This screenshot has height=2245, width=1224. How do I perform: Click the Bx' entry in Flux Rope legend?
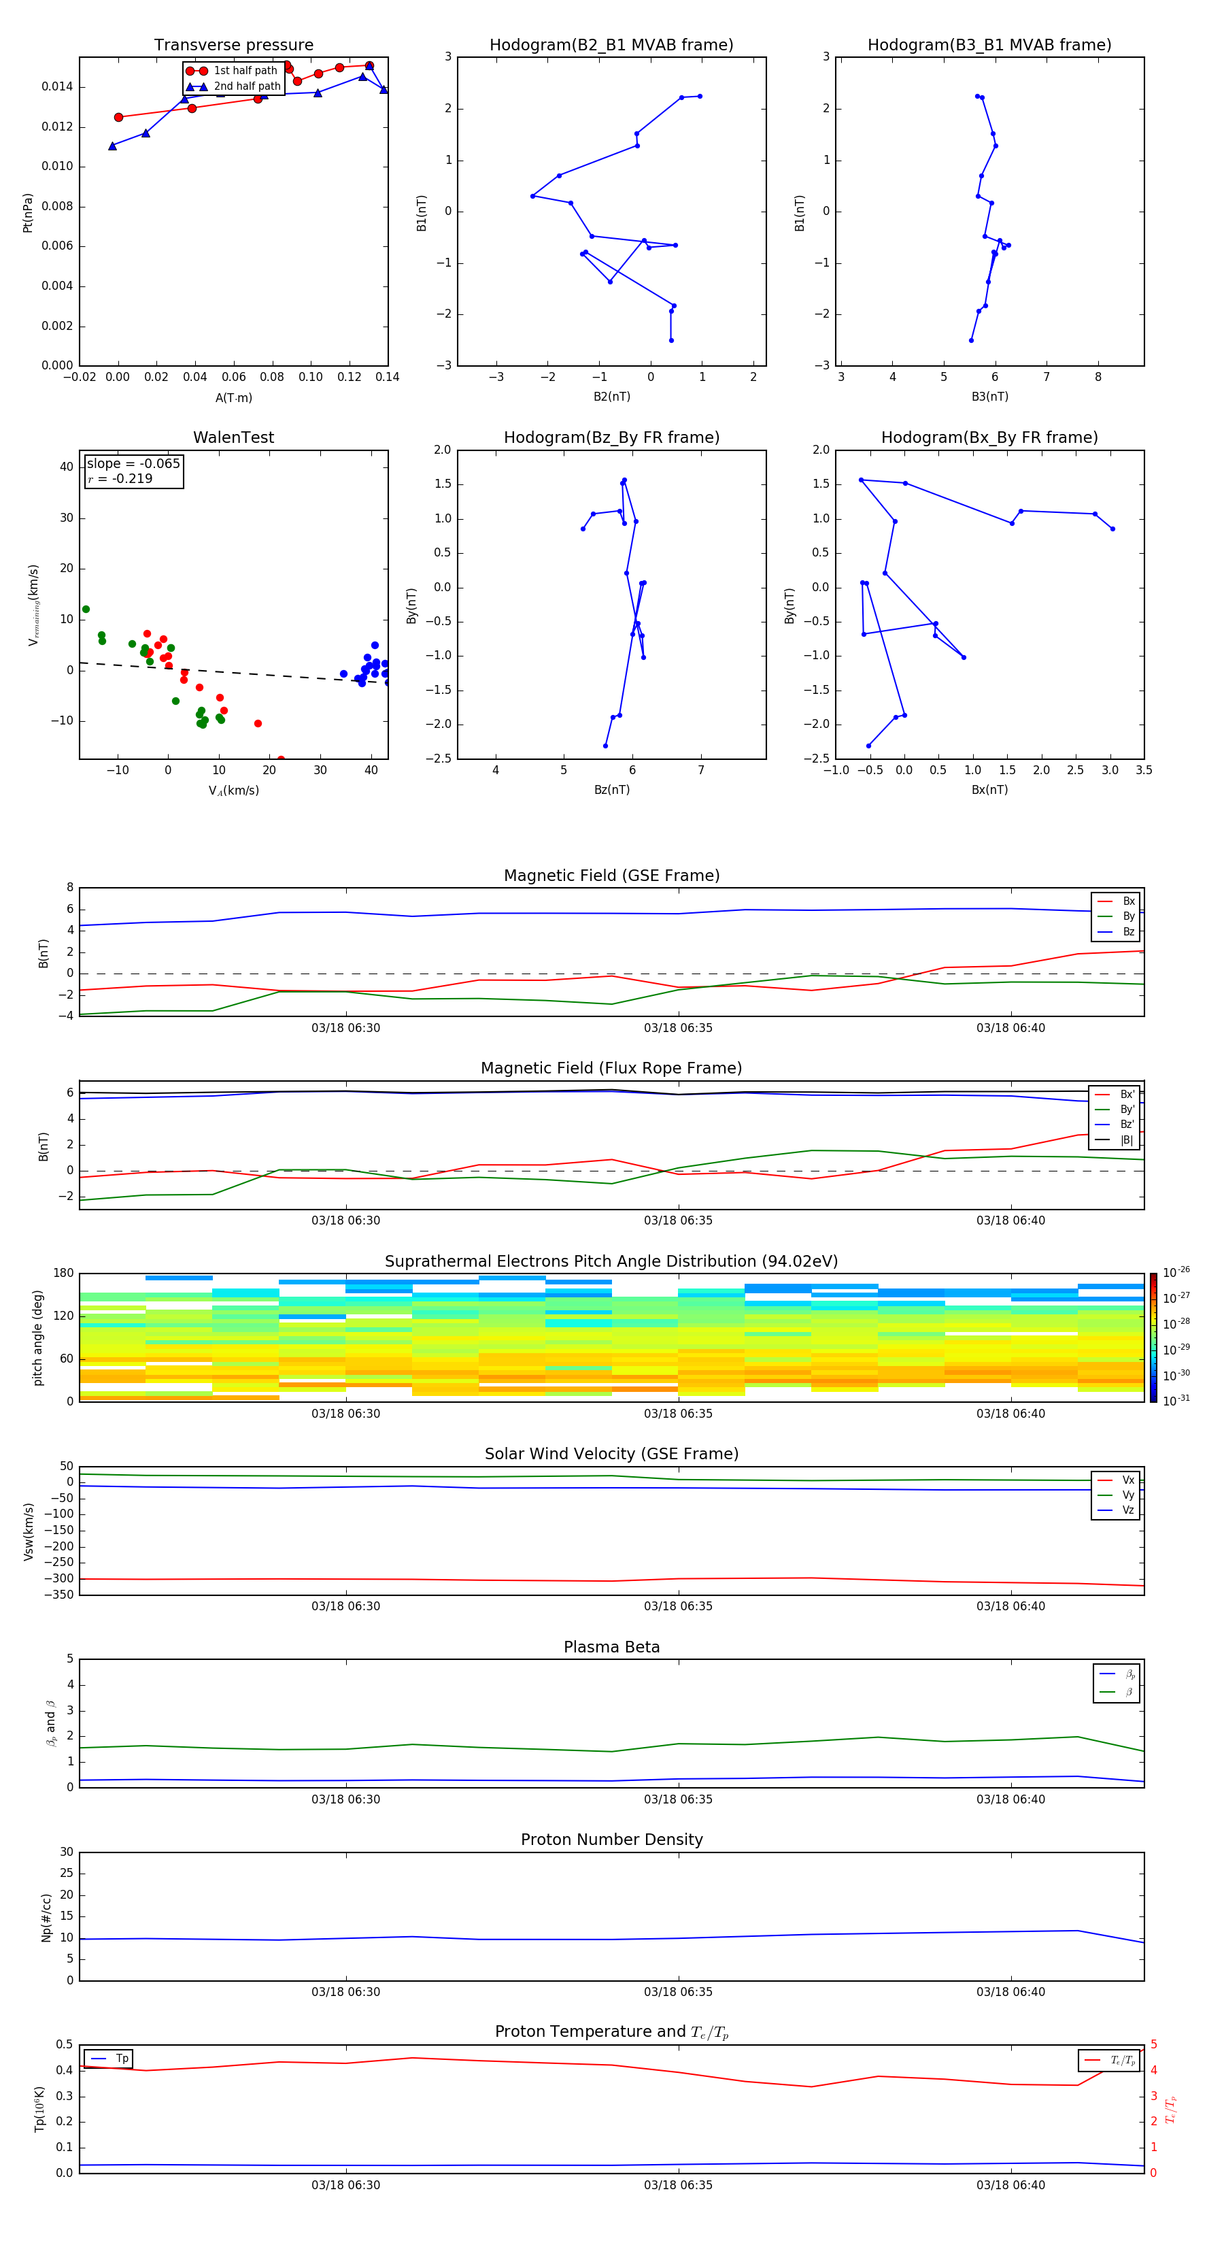tap(1115, 1095)
